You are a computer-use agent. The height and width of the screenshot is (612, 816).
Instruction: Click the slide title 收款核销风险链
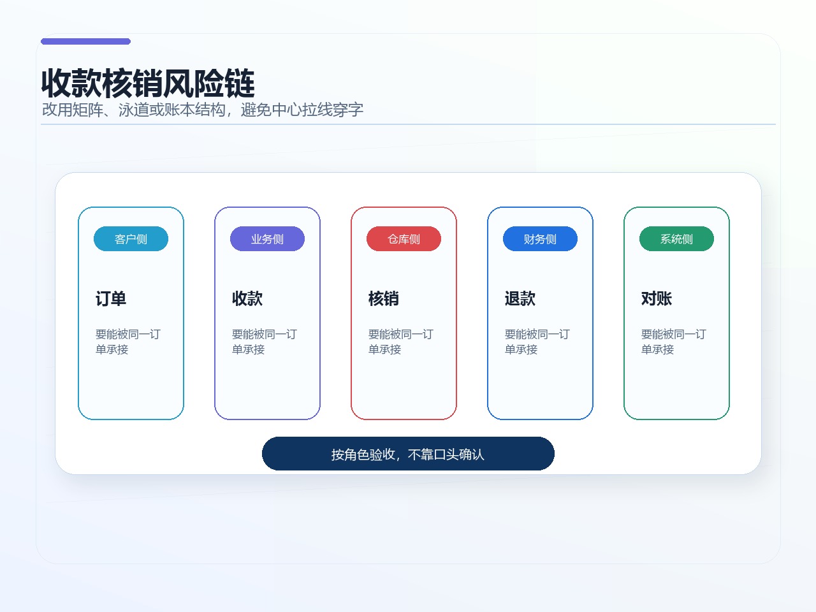tap(148, 84)
